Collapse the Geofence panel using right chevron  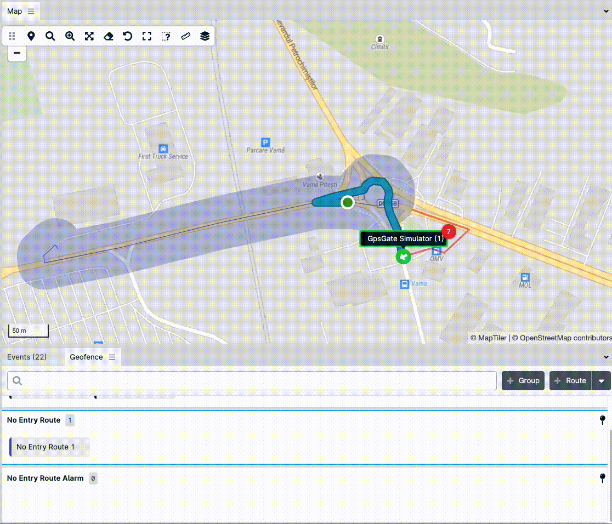pos(606,357)
